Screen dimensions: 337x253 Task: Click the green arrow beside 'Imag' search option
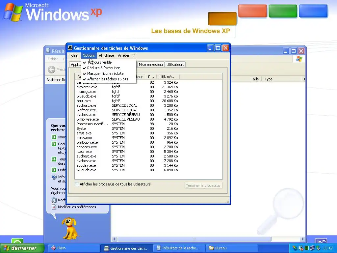click(x=54, y=137)
